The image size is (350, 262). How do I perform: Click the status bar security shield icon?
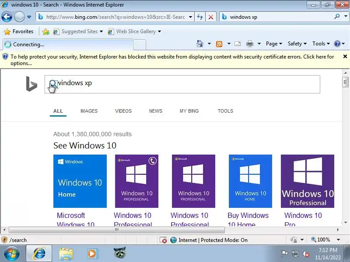(4, 240)
